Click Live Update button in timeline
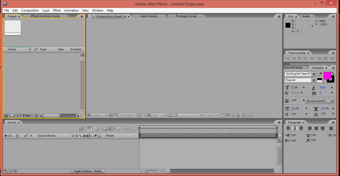Screen dimensions: 340x176 point(90,129)
